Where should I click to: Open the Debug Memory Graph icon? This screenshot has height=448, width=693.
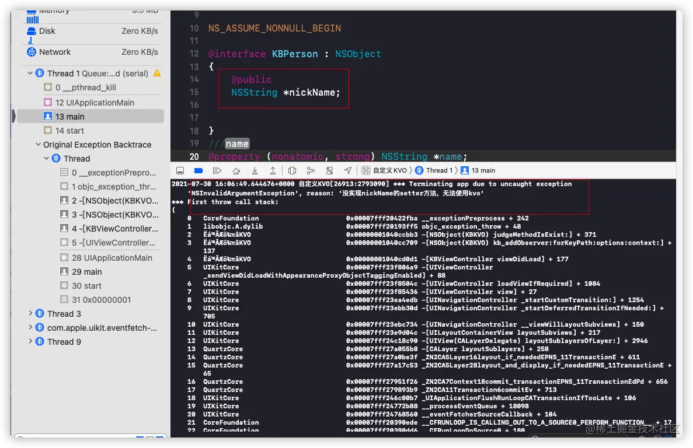point(311,170)
